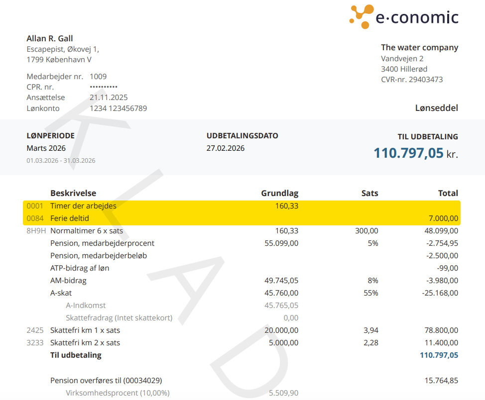Select Pension overføres til (00034029)
485x400 pixels.
pyautogui.click(x=106, y=381)
